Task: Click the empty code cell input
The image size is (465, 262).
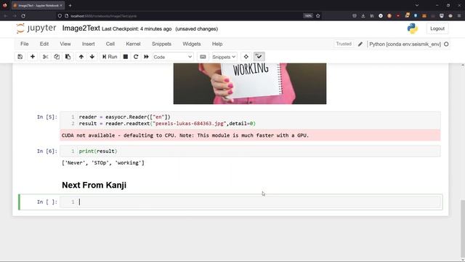Action: pyautogui.click(x=250, y=202)
